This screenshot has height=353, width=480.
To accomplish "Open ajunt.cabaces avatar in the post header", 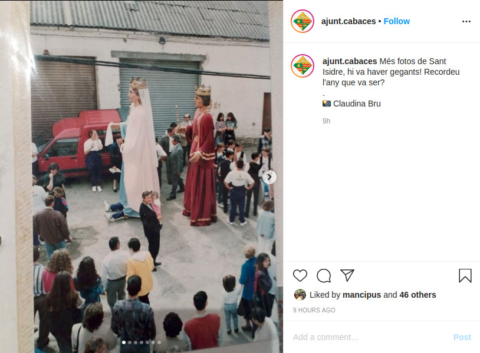I will tap(303, 21).
